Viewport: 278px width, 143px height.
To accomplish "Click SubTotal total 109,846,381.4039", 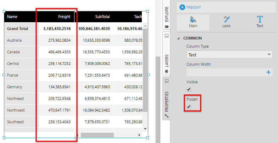I will click(x=94, y=29).
